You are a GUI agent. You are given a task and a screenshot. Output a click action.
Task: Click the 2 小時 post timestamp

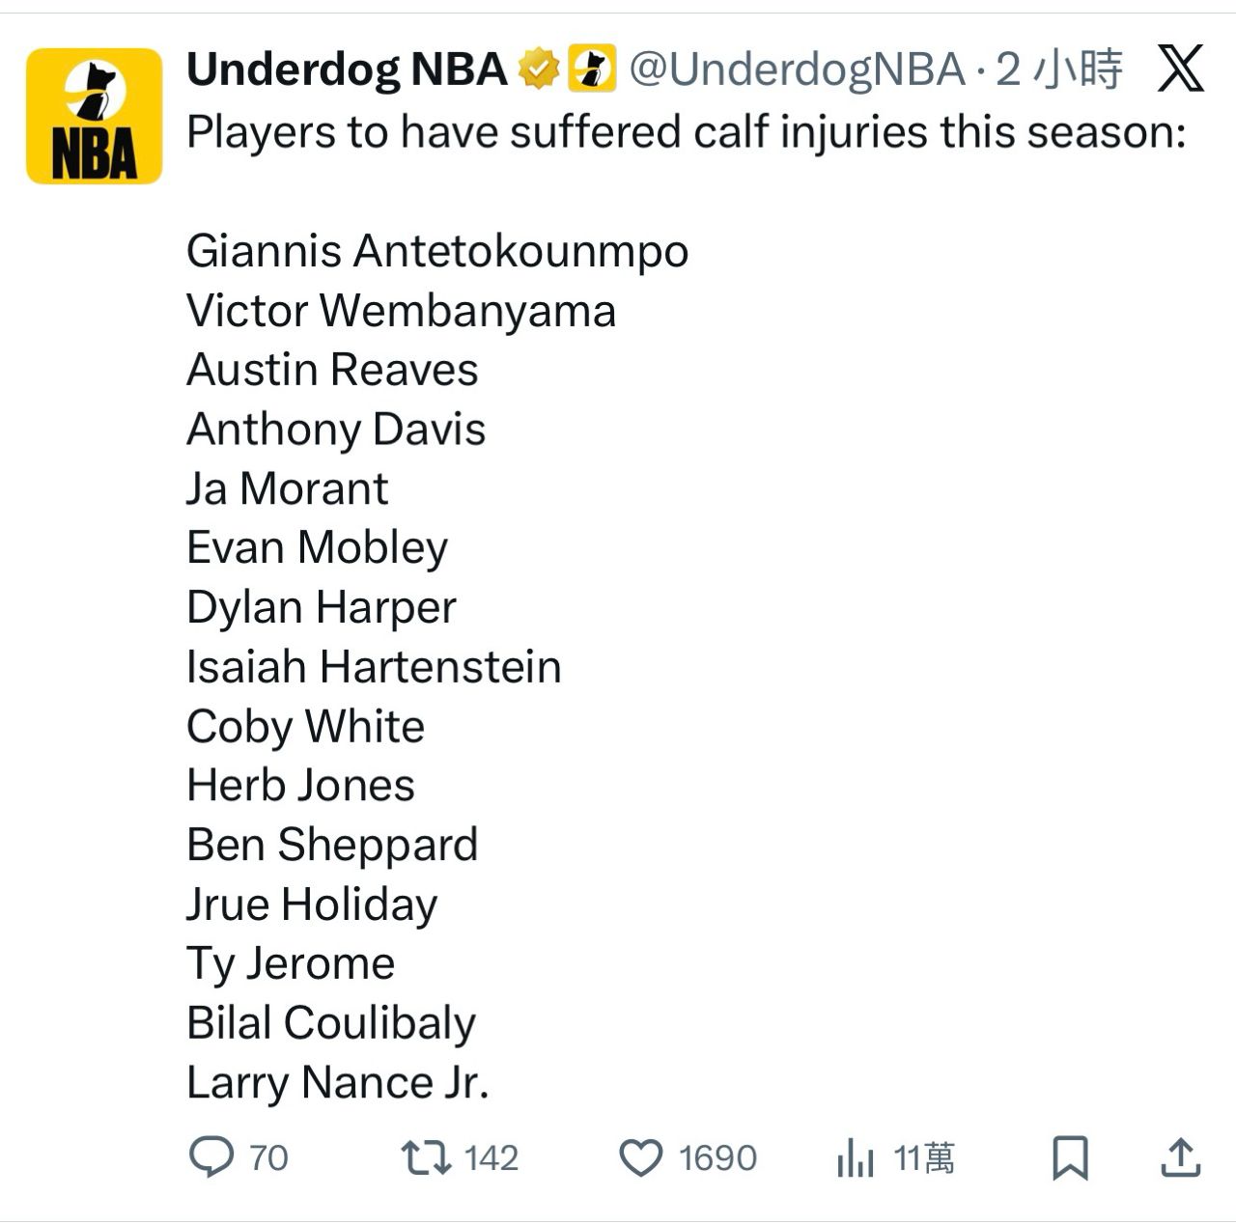[1059, 70]
